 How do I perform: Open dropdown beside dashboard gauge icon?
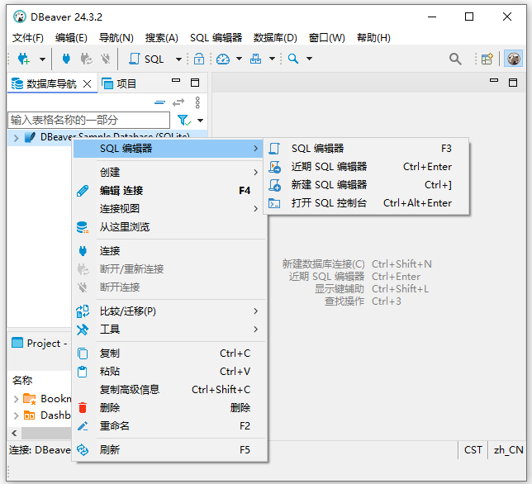pos(240,59)
